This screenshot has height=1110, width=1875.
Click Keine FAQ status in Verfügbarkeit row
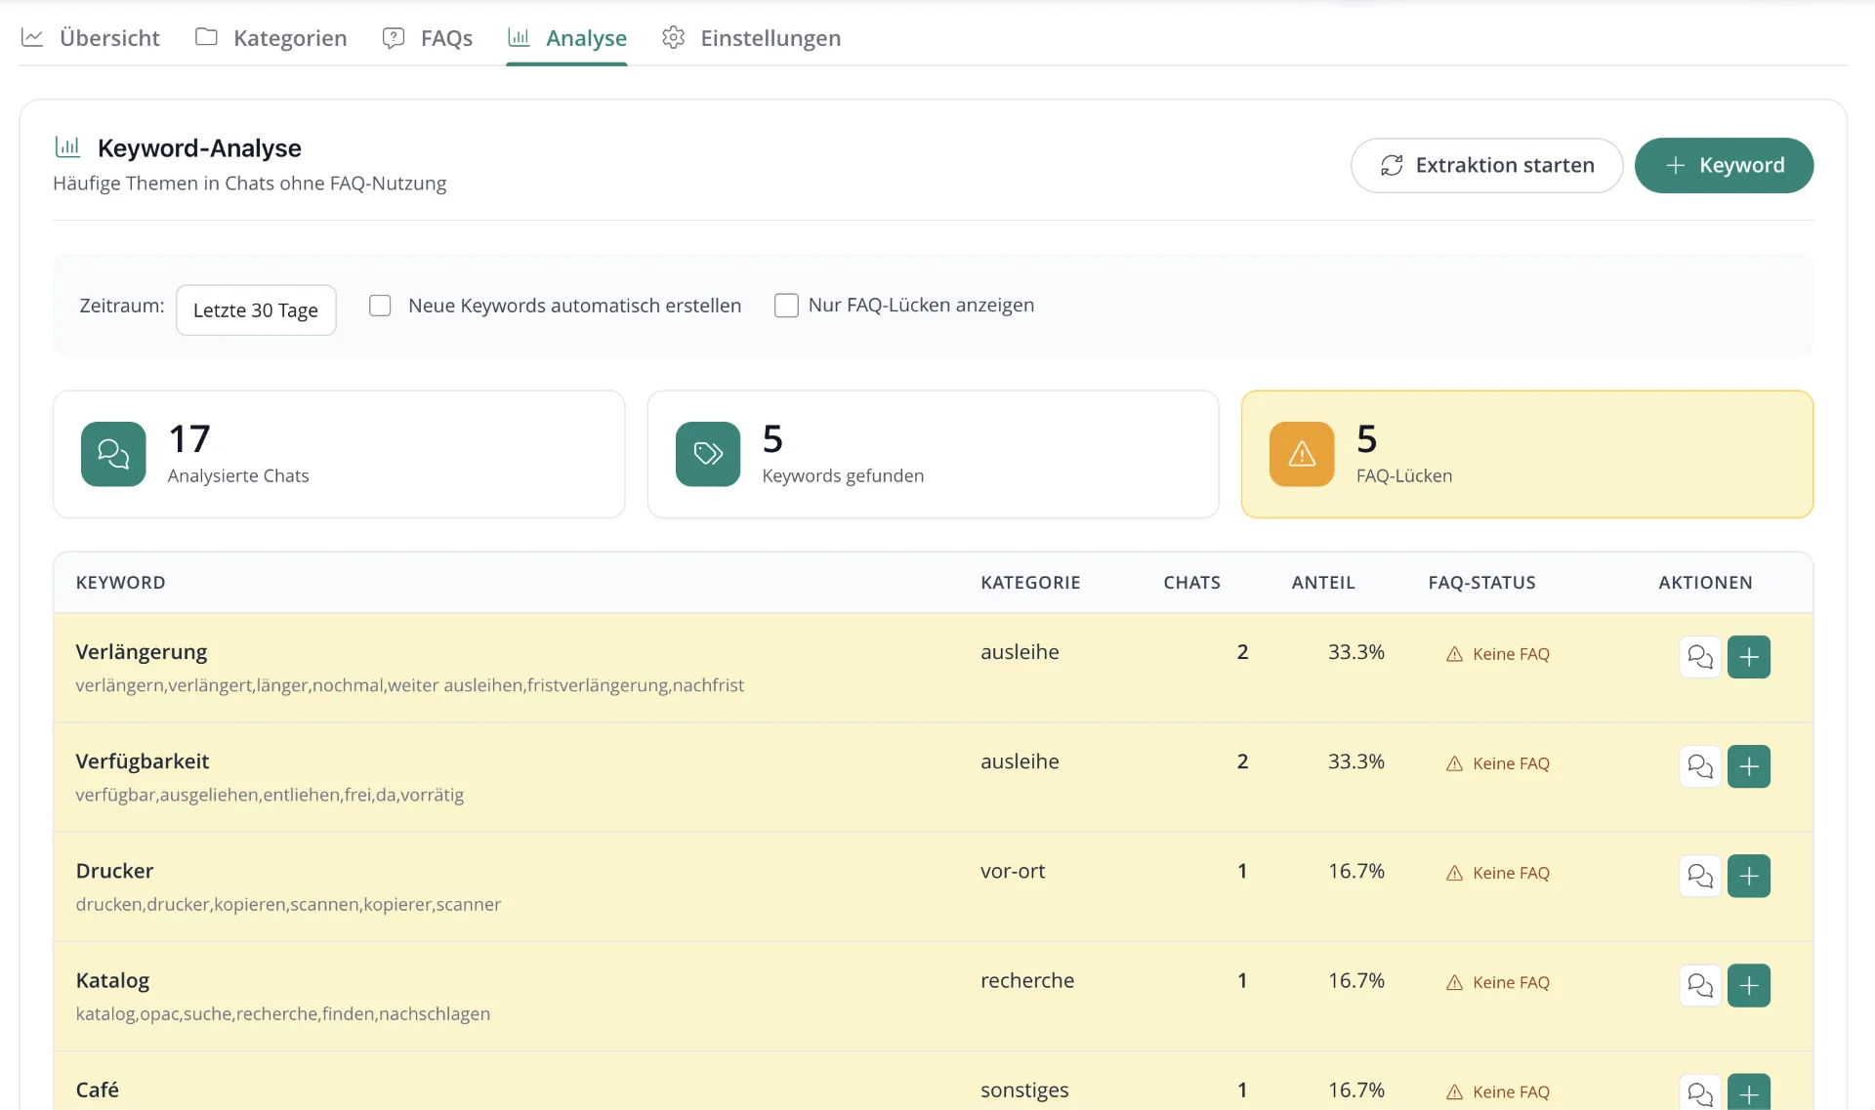click(1497, 763)
